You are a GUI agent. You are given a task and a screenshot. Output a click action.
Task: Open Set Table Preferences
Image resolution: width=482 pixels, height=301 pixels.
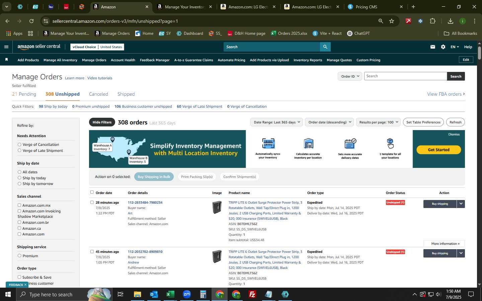coord(423,122)
